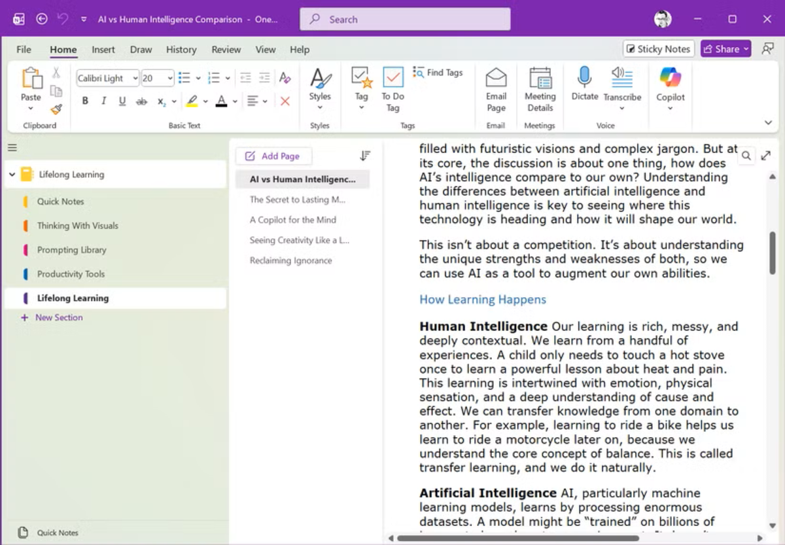Open Sticky Notes button
The image size is (785, 545).
pos(658,49)
